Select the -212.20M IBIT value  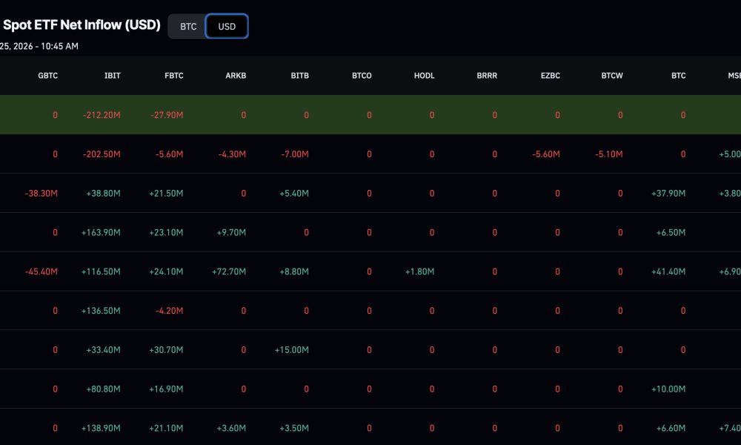[x=102, y=115]
